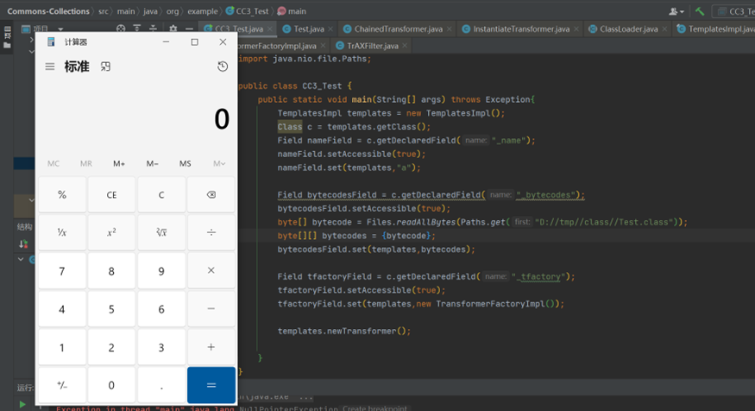Click the M- memory subtract button
The width and height of the screenshot is (755, 411).
click(152, 164)
